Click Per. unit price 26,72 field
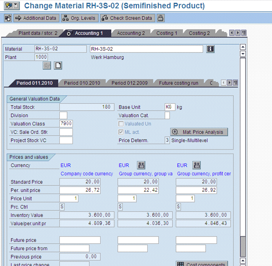The width and height of the screenshot is (272, 266). click(x=80, y=190)
